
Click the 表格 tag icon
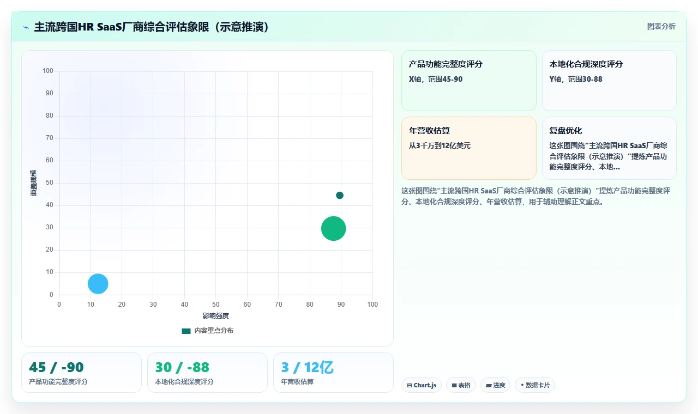[x=454, y=385]
